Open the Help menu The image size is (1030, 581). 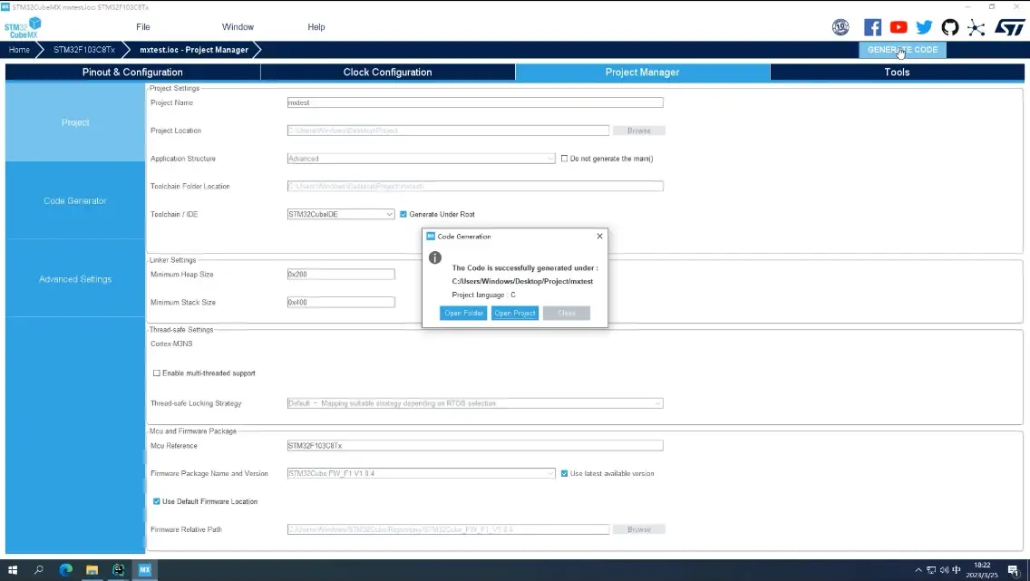coord(316,27)
